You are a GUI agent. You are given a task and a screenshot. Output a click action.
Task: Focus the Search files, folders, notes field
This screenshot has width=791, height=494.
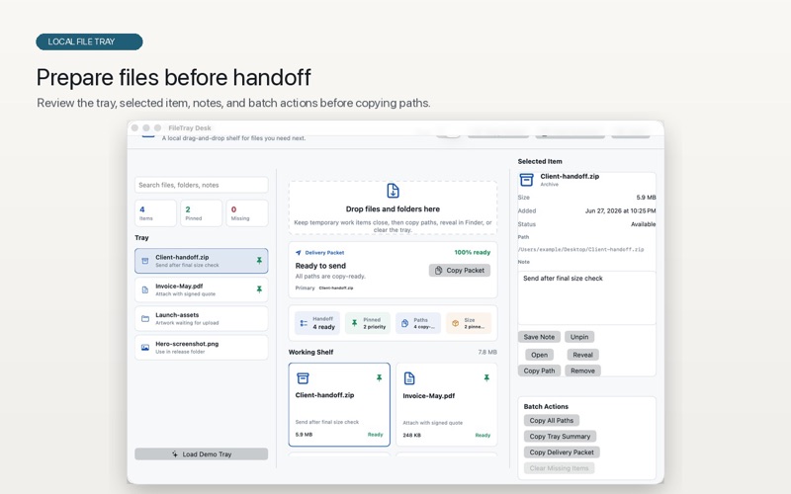(x=202, y=185)
